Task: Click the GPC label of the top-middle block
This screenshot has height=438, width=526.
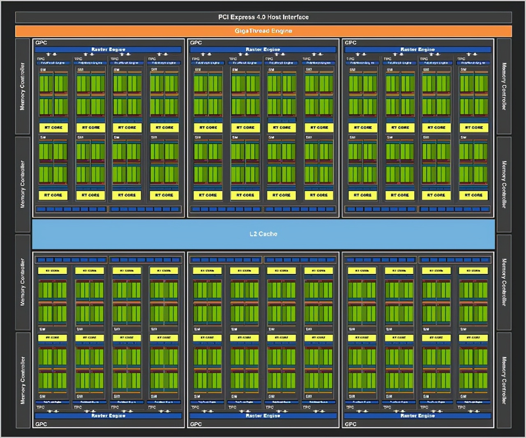Action: 196,43
